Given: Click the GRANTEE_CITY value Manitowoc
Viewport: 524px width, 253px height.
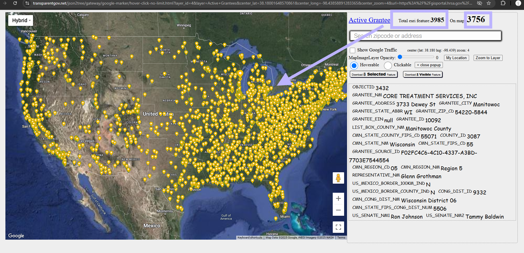Looking at the screenshot, I should (486, 104).
